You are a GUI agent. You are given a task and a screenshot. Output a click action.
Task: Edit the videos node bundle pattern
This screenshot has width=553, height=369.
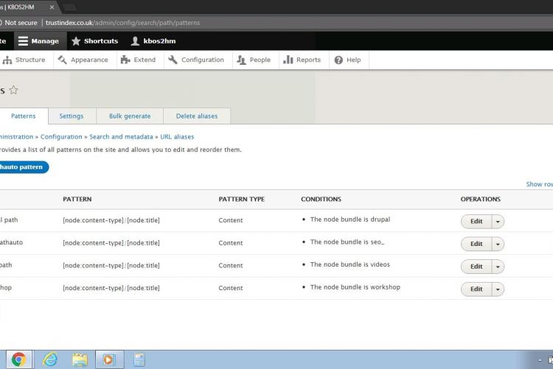pyautogui.click(x=476, y=267)
